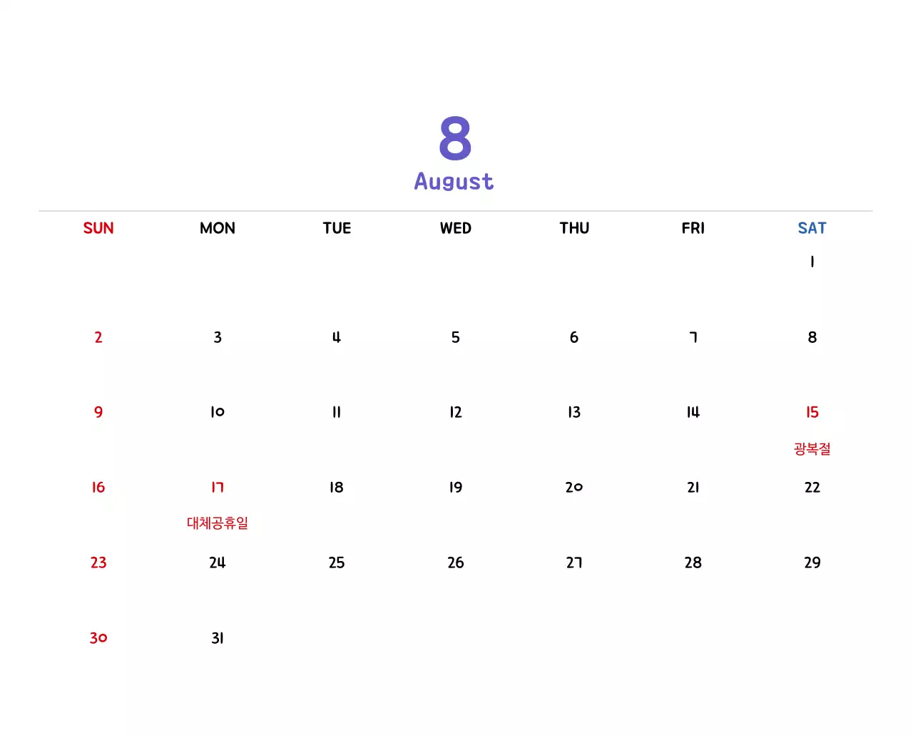The height and width of the screenshot is (735, 913).
Task: Select August 15 marked with 광복절 holiday
Action: point(812,412)
